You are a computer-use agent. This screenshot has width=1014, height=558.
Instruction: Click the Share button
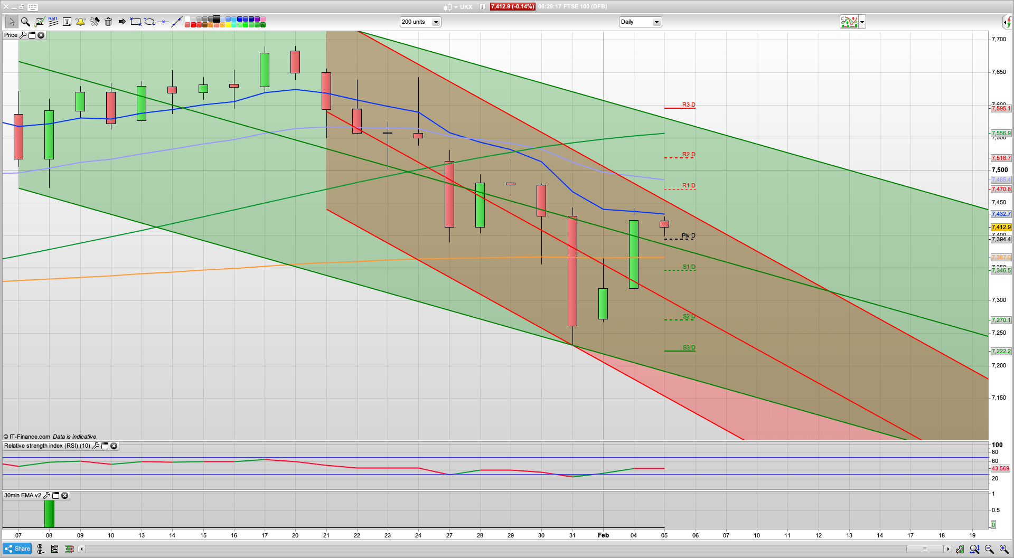(x=17, y=548)
